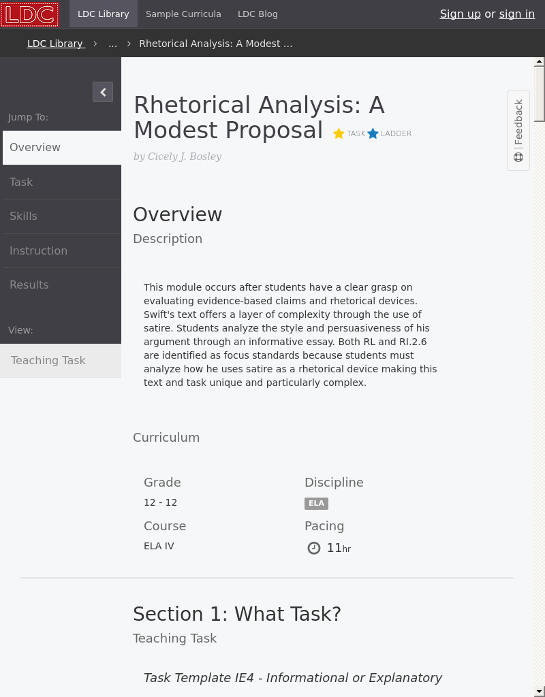Open the LDC Blog menu item
Screen dimensions: 545x697
point(258,14)
